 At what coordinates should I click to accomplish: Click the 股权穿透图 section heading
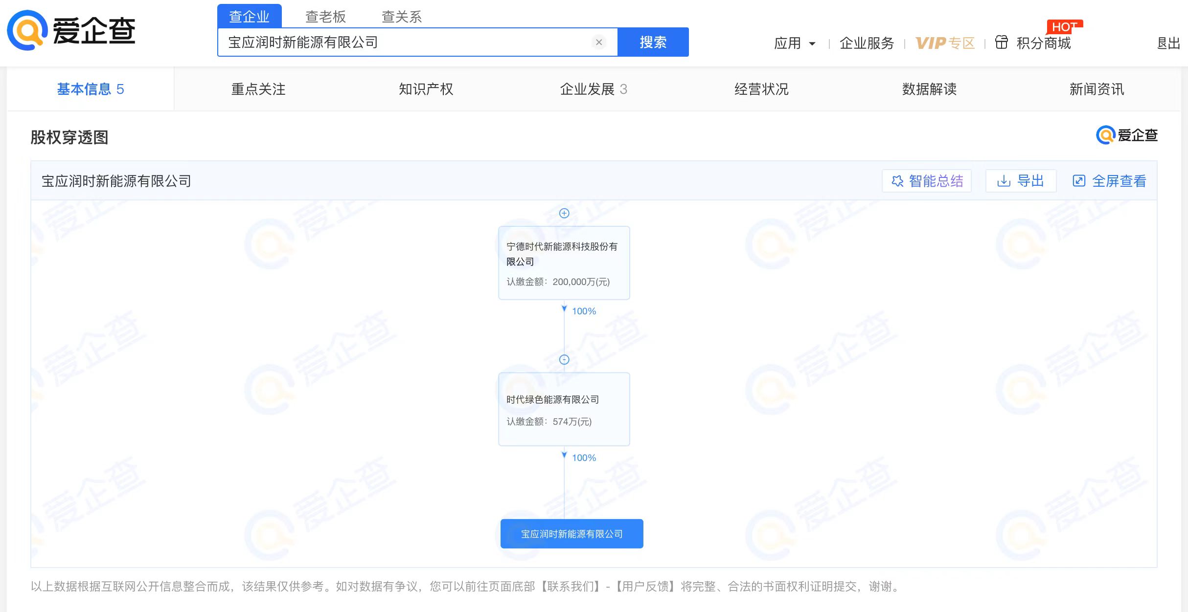[69, 137]
